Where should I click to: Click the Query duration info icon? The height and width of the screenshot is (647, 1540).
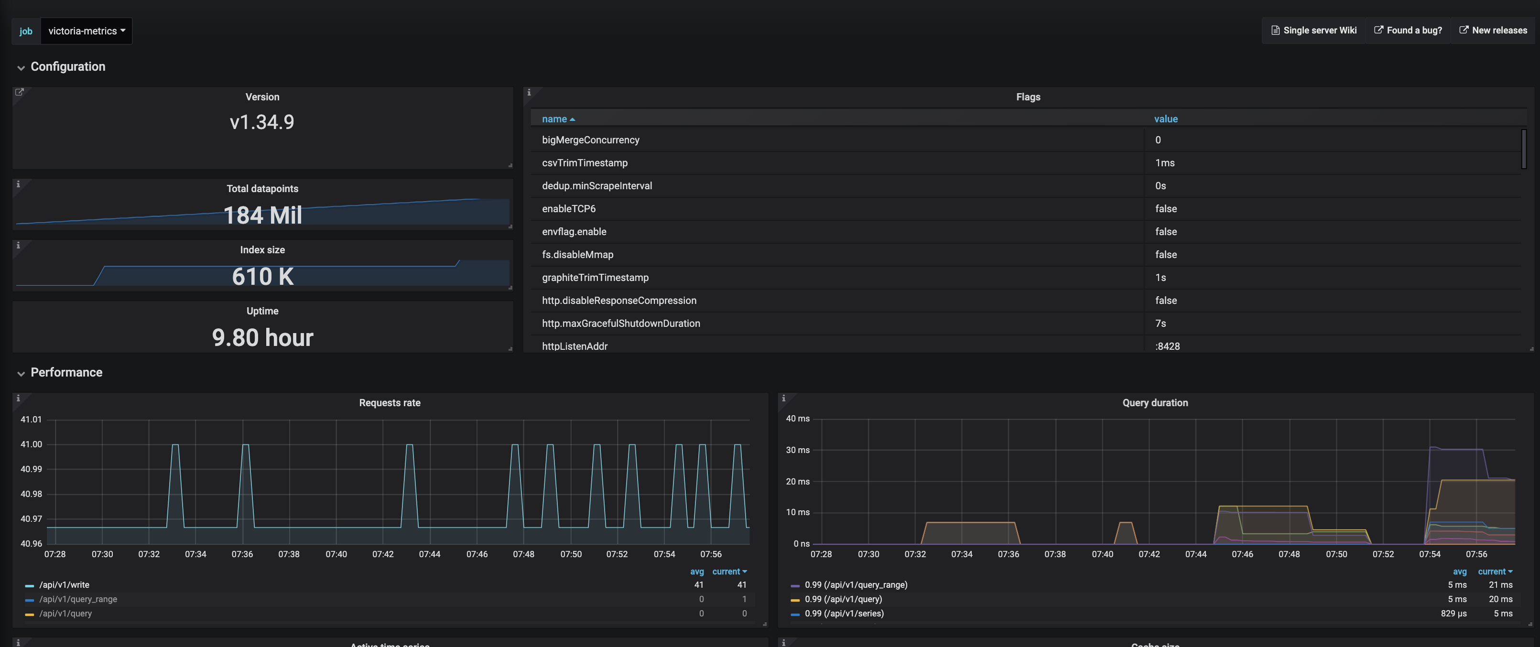(783, 399)
